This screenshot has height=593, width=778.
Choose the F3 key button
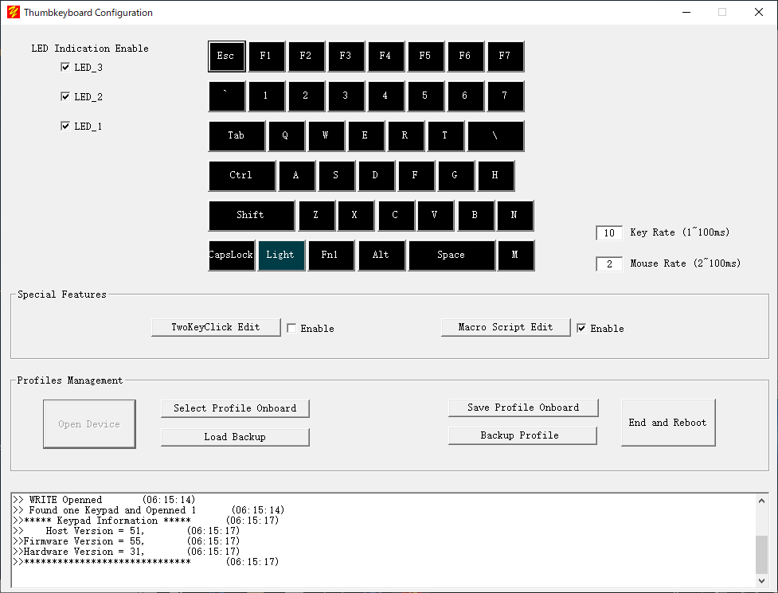point(346,57)
